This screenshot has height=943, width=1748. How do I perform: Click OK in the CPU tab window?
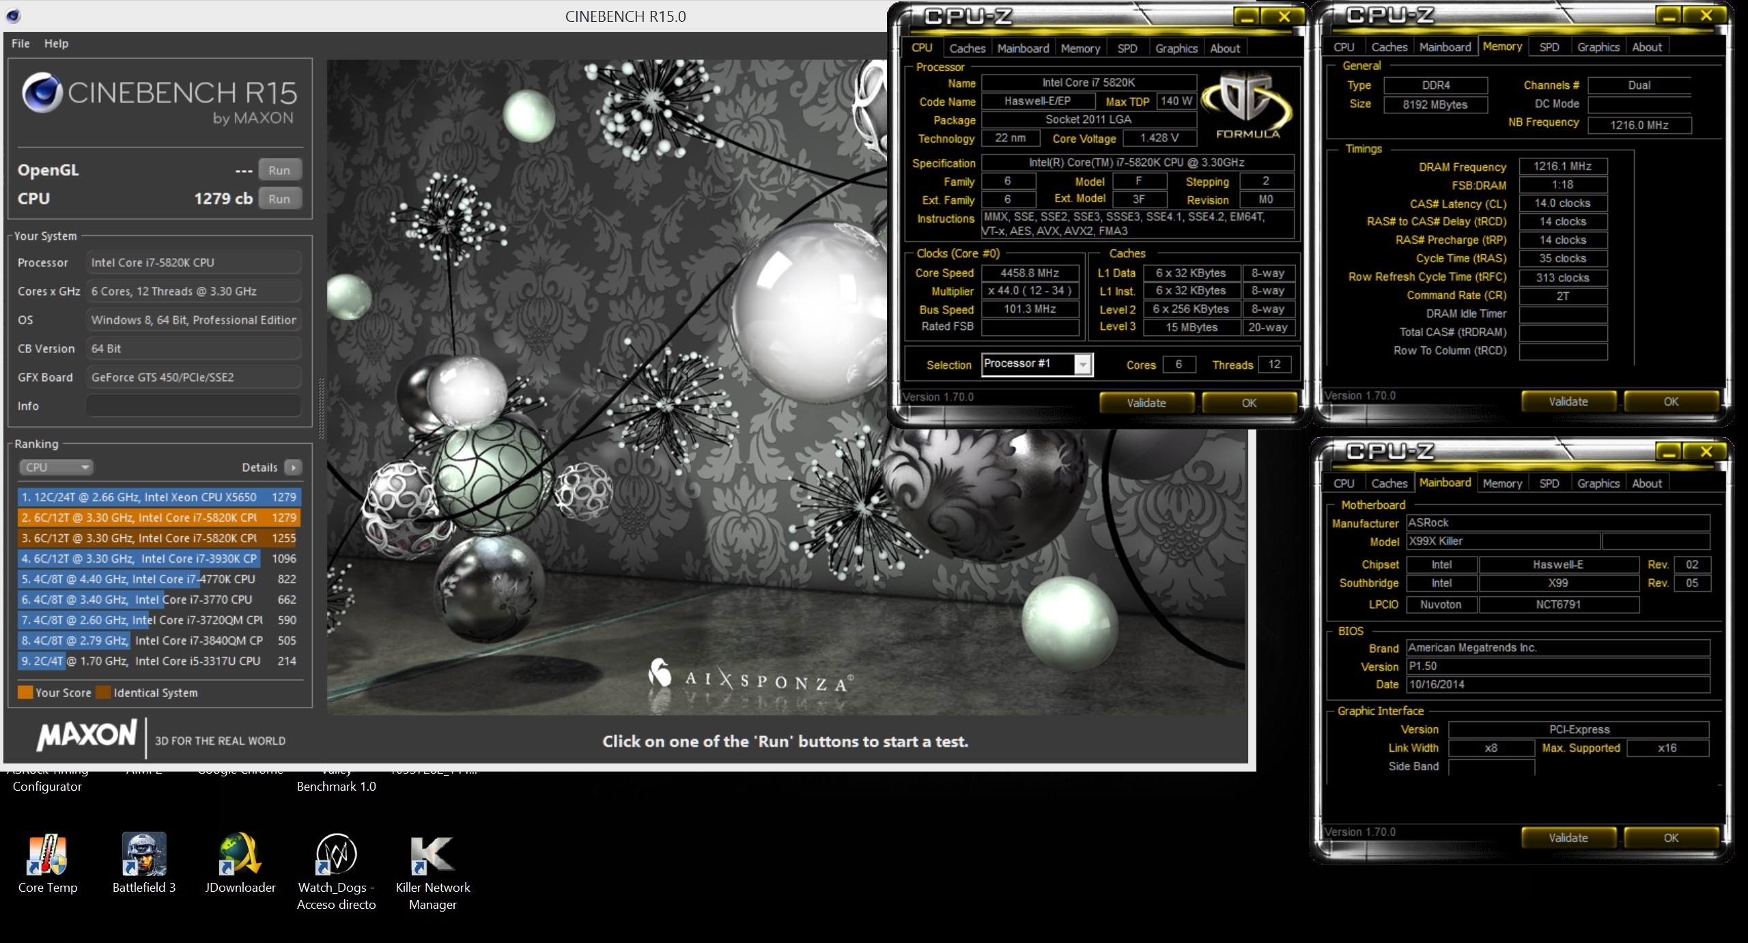(x=1249, y=403)
